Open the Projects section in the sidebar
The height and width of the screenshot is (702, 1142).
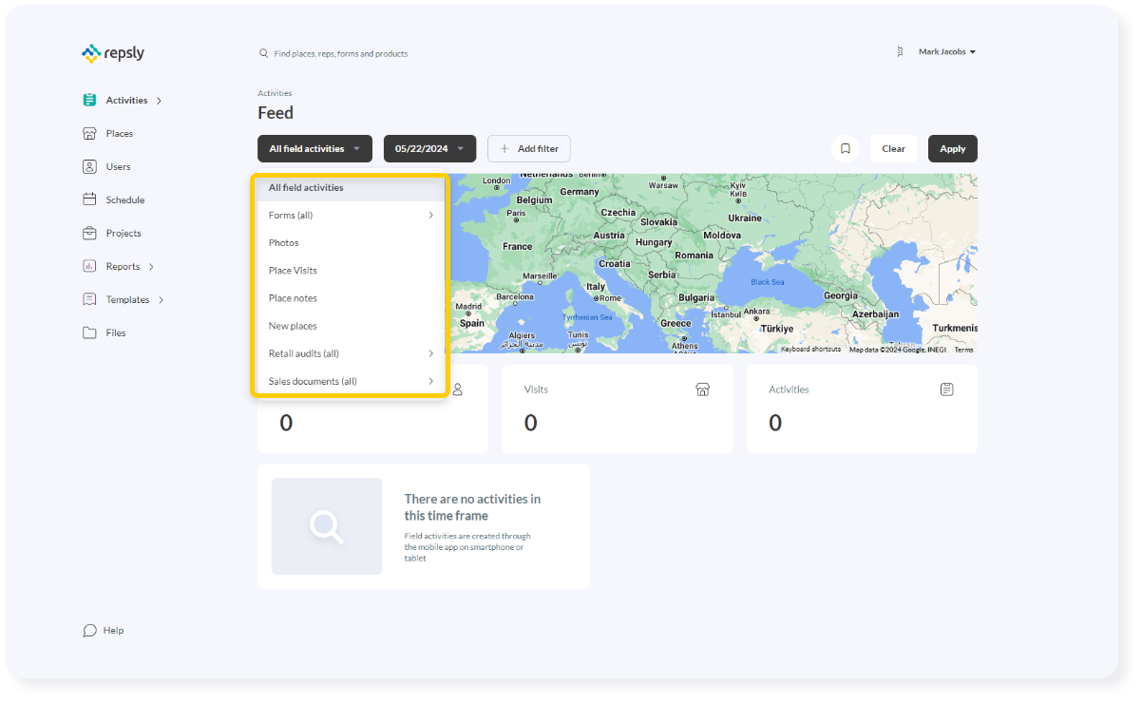[90, 233]
